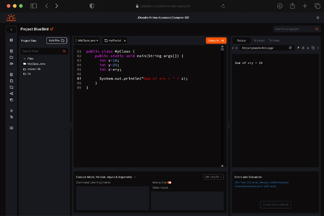The width and height of the screenshot is (324, 216).
Task: Click the edit icon next to Project BlueBird
Action: click(x=52, y=29)
